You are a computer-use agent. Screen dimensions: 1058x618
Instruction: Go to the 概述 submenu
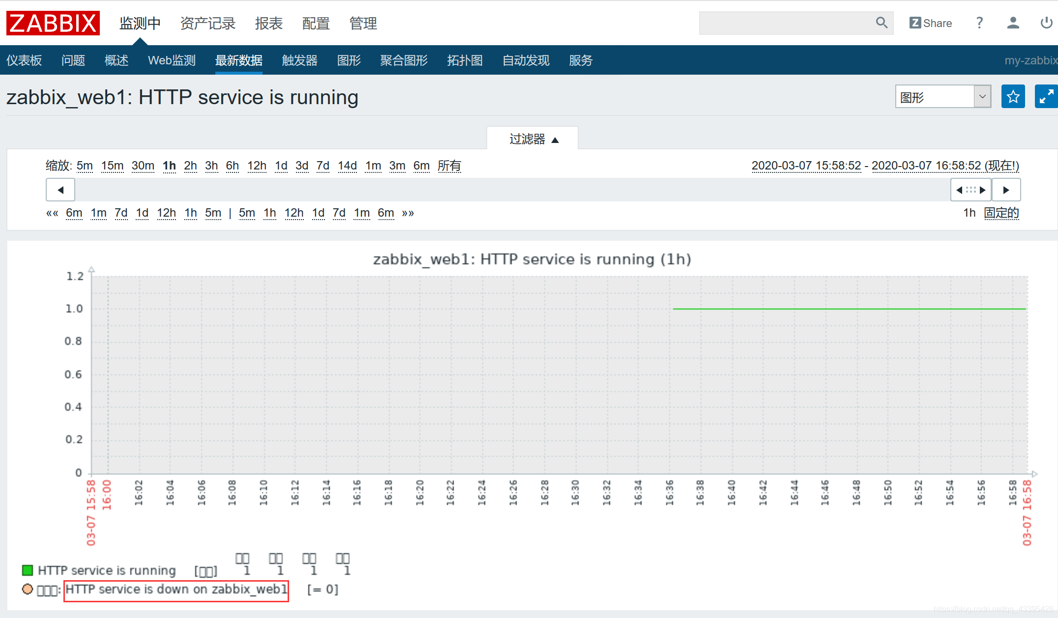coord(117,60)
